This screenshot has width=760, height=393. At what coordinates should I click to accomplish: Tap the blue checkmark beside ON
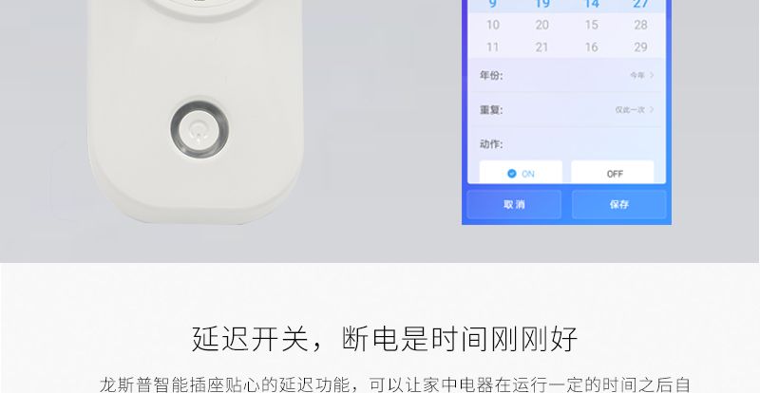pyautogui.click(x=511, y=173)
